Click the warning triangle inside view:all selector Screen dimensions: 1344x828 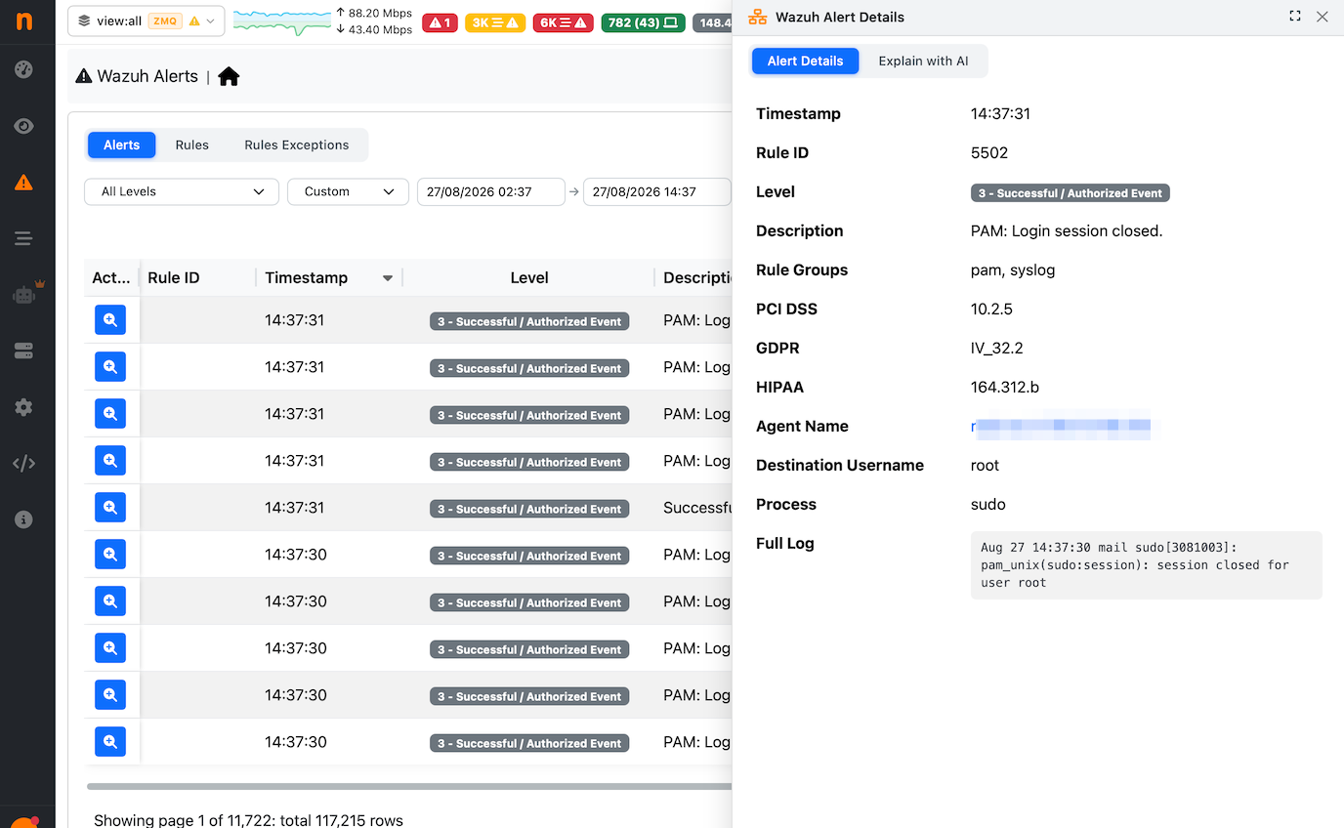pos(194,21)
